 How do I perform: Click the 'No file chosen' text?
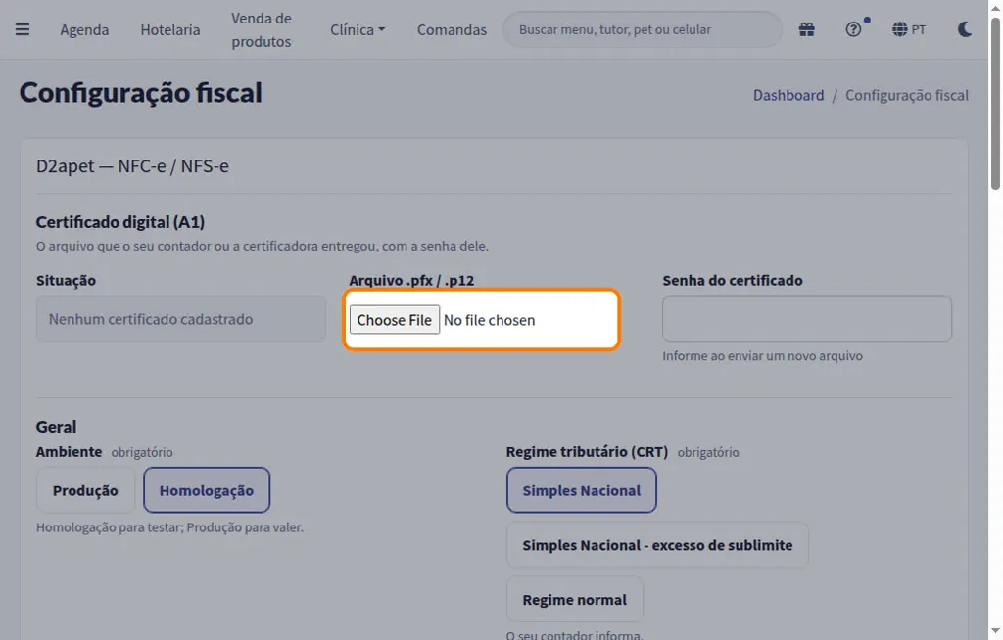click(490, 320)
